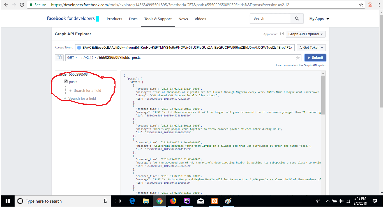Open the My Apps dropdown

(x=319, y=18)
